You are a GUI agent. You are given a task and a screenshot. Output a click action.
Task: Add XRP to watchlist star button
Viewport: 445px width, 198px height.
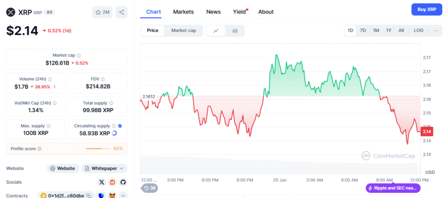point(102,12)
